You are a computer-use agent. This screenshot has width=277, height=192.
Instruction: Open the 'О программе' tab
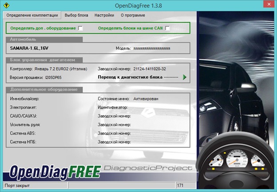coord(133,15)
